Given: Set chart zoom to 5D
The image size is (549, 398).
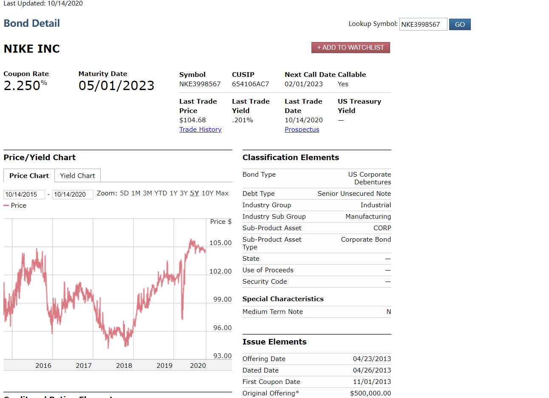Looking at the screenshot, I should tap(124, 193).
